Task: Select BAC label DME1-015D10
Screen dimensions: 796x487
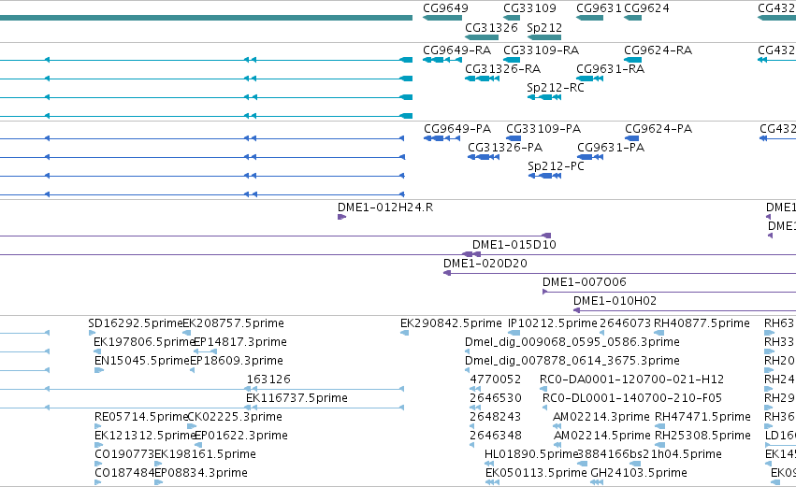Action: click(514, 245)
